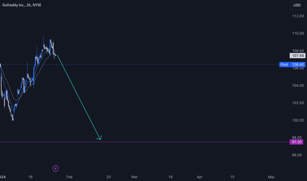This screenshot has height=181, width=307.
Task: Click the 16 date label on time axis
Action: pos(30,177)
